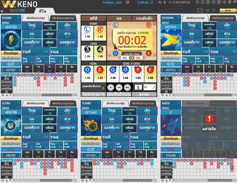Screen dimensions: 237x183
Task: Close the countdown popup with X
Action: click(154, 24)
